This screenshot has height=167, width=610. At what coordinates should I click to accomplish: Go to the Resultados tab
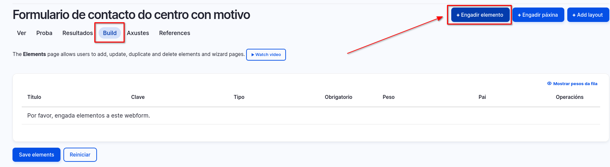(x=78, y=33)
